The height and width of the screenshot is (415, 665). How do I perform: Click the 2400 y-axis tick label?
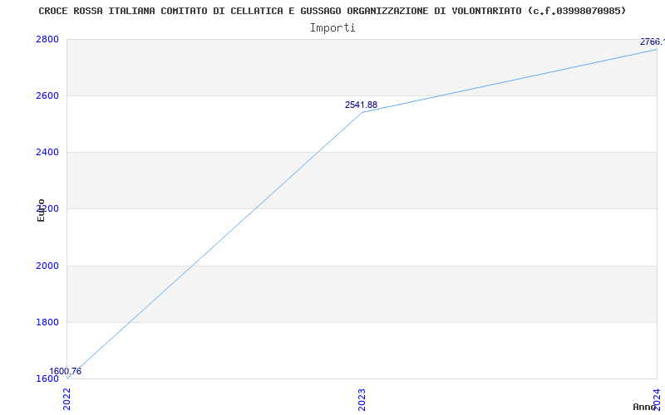(47, 152)
